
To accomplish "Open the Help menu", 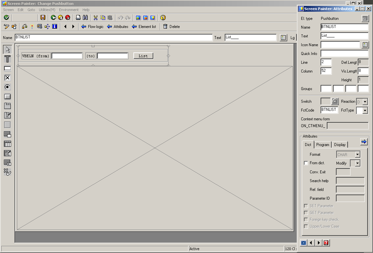I will tap(86, 10).
